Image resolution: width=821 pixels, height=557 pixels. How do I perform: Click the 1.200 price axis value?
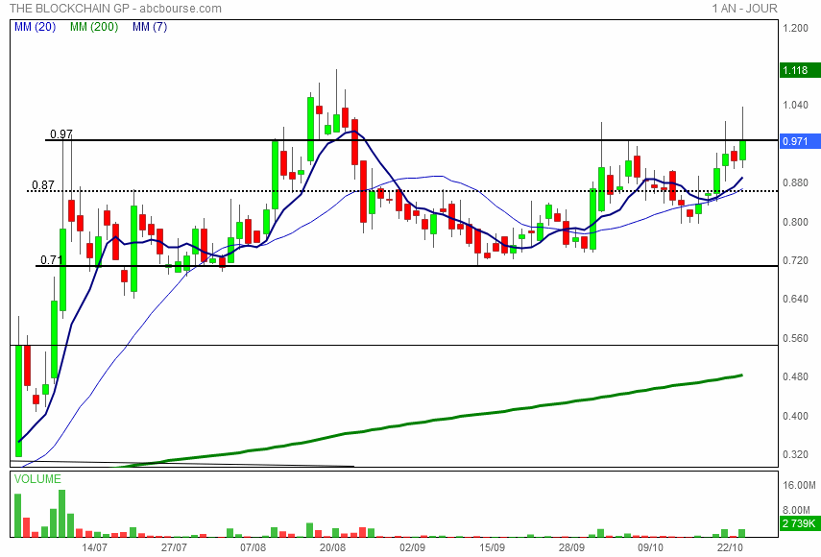796,28
